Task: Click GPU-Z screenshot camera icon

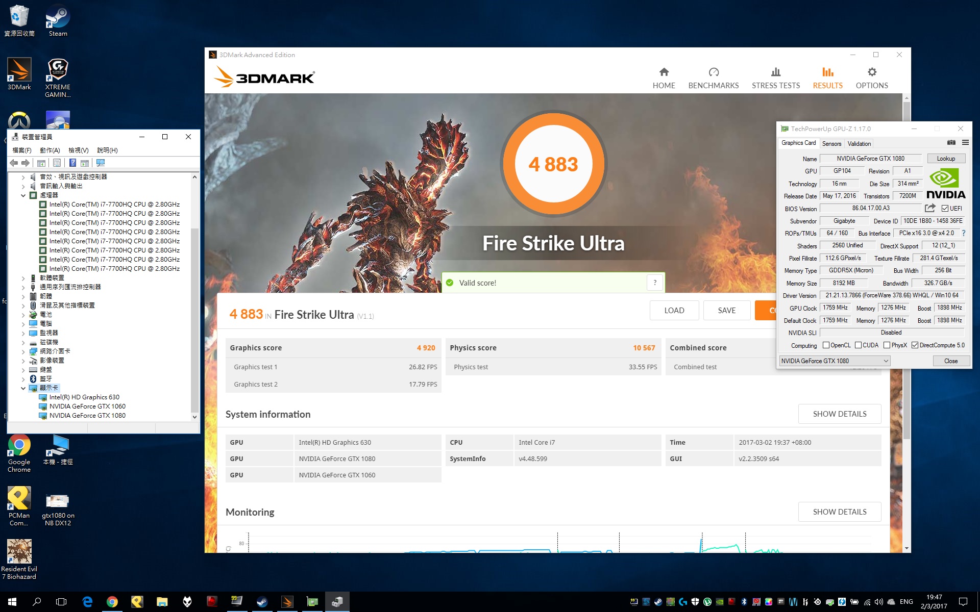Action: coord(951,143)
